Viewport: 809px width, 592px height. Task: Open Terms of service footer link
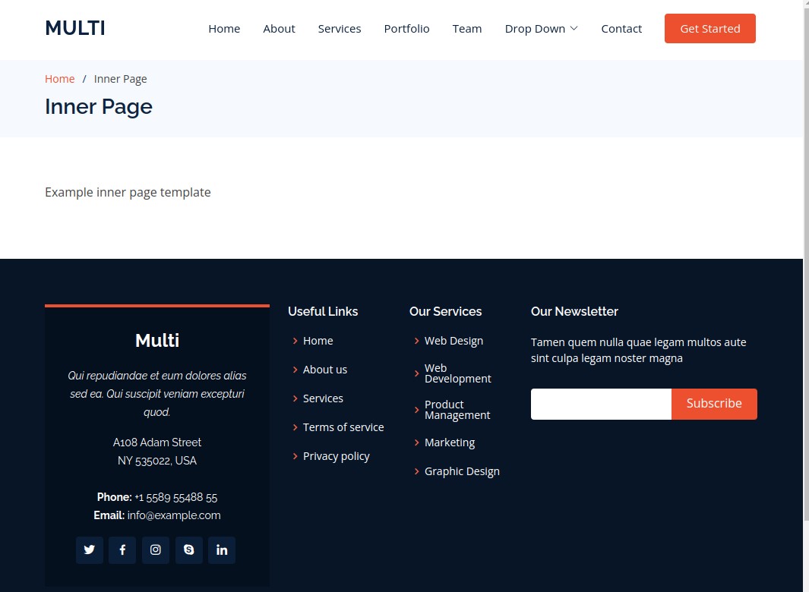click(x=343, y=427)
